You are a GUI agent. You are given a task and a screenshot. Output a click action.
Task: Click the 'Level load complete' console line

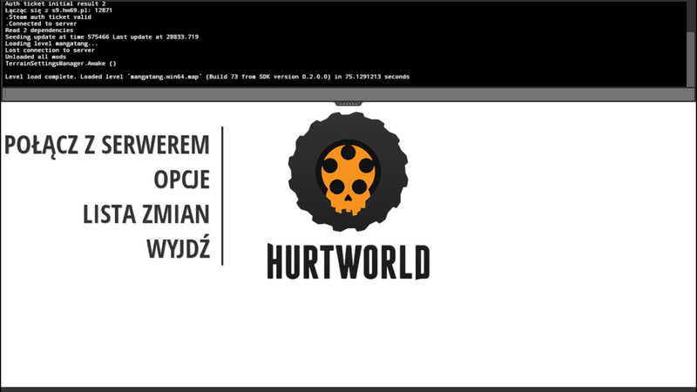point(207,77)
